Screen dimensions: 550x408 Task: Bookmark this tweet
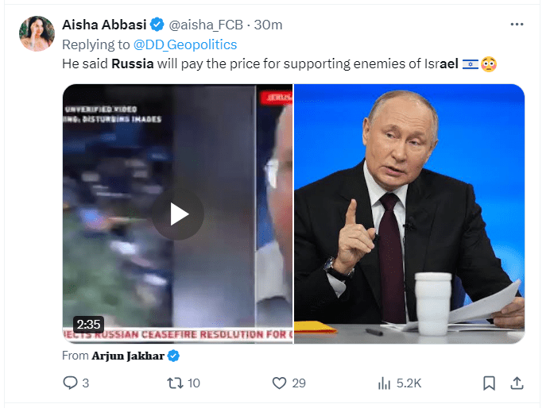click(490, 383)
